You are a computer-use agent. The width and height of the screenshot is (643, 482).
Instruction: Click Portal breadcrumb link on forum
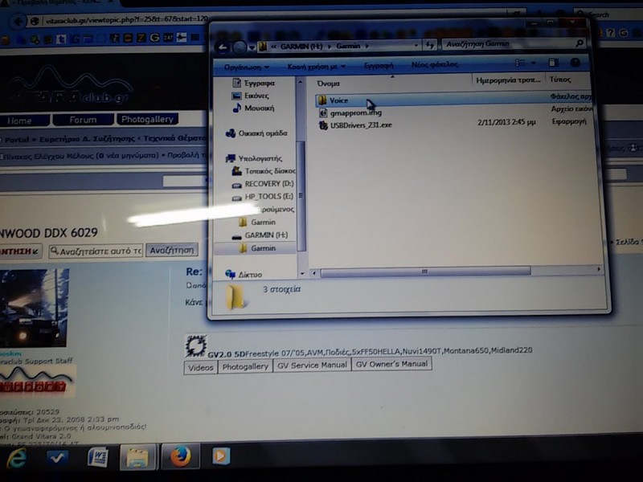(16, 140)
